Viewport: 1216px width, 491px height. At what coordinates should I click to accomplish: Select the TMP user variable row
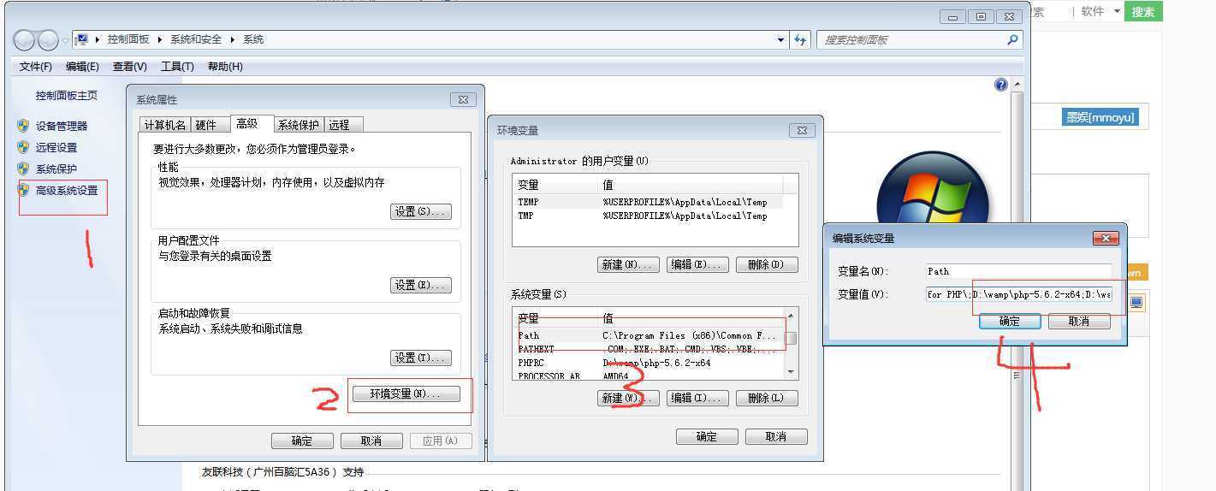coord(649,216)
